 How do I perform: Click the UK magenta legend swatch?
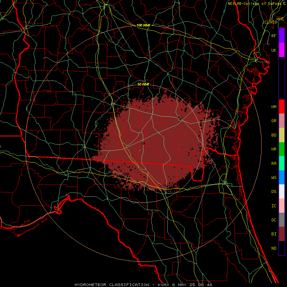[282, 50]
